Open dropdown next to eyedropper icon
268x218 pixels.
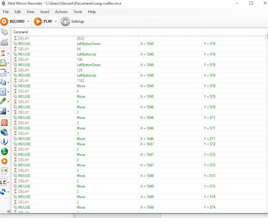[x=8, y=102]
